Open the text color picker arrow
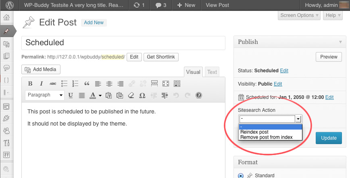Image resolution: width=350 pixels, height=178 pixels. click(100, 96)
